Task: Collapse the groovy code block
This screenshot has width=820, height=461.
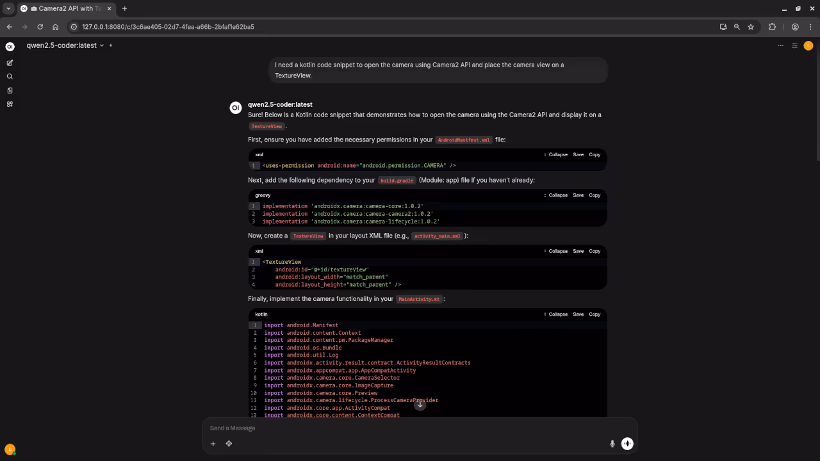Action: [555, 195]
